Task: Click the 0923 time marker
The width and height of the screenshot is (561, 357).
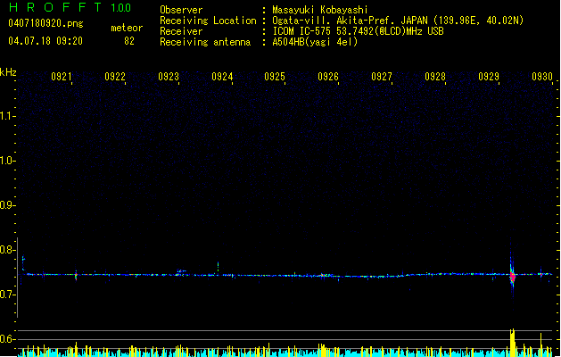Action: click(x=169, y=77)
